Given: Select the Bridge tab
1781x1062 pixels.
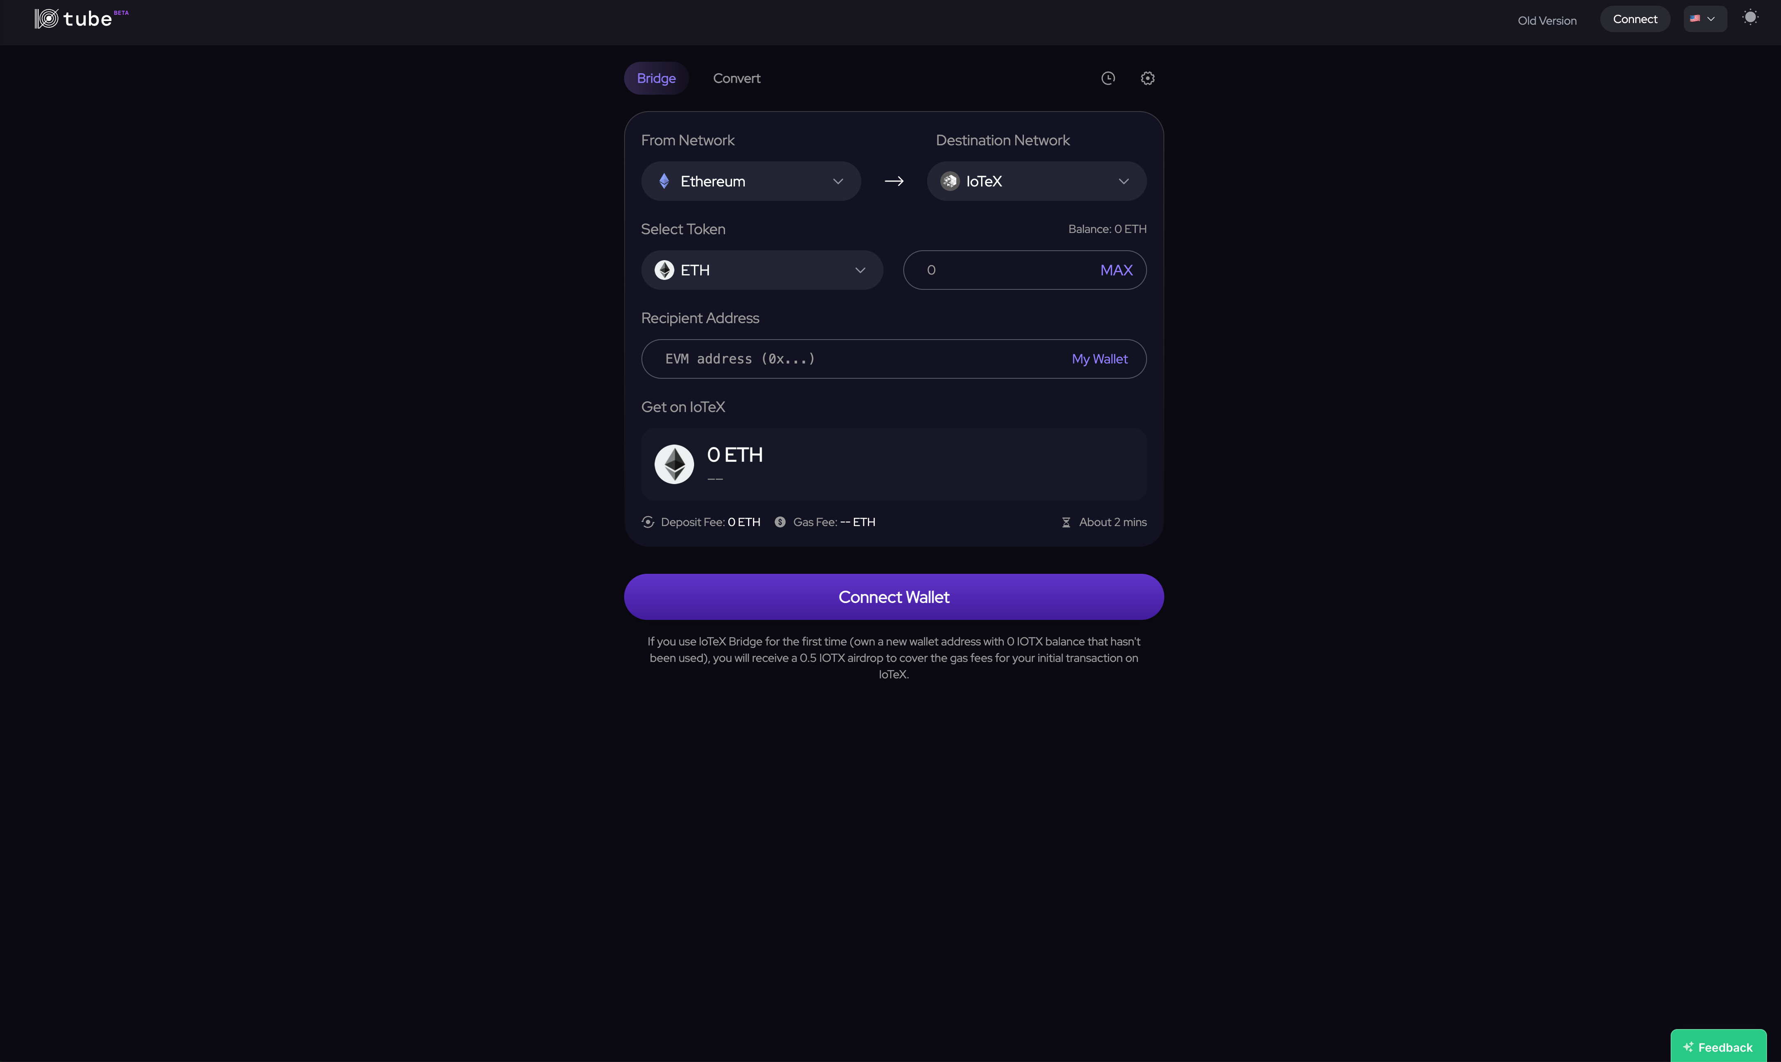Looking at the screenshot, I should (x=655, y=79).
